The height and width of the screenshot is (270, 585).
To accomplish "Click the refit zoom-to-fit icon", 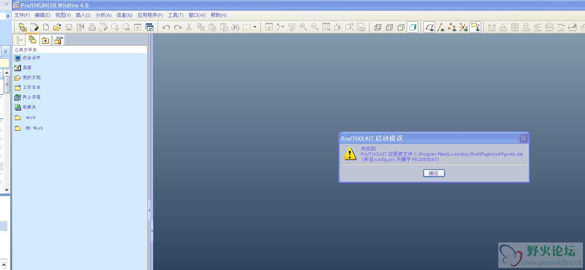I will pos(326,28).
